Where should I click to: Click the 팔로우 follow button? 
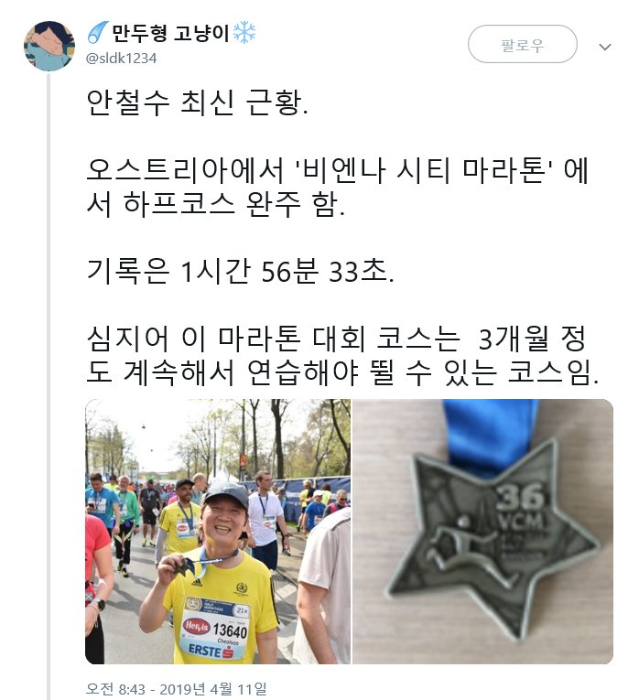click(523, 44)
